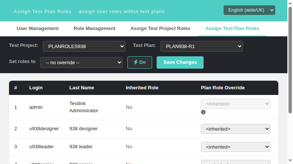Click the Do button with lightning icon
Image resolution: width=293 pixels, height=164 pixels.
(140, 62)
